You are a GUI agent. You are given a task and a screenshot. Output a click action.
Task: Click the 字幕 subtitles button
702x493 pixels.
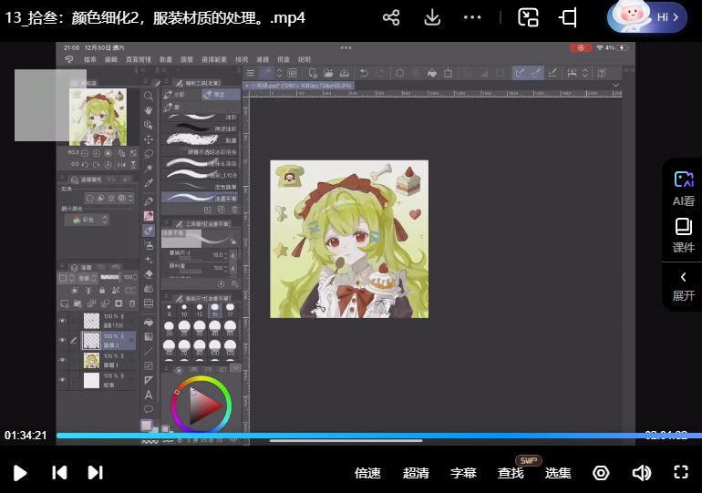click(463, 473)
